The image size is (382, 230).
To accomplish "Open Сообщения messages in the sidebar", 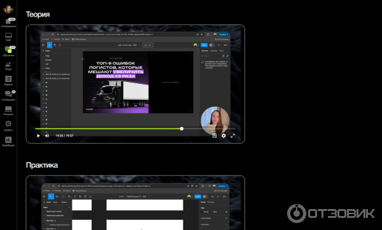I will 8,95.
